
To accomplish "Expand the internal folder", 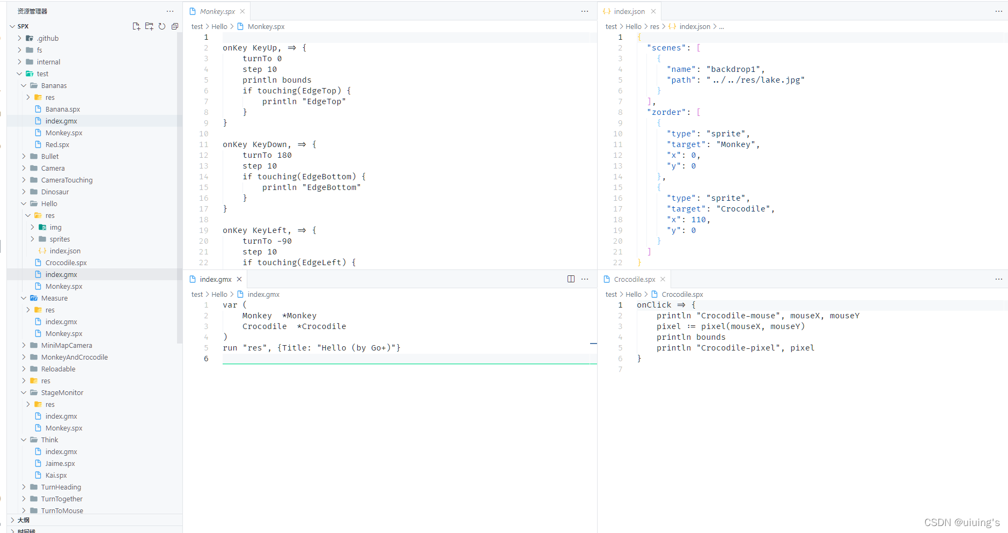I will pyautogui.click(x=20, y=62).
